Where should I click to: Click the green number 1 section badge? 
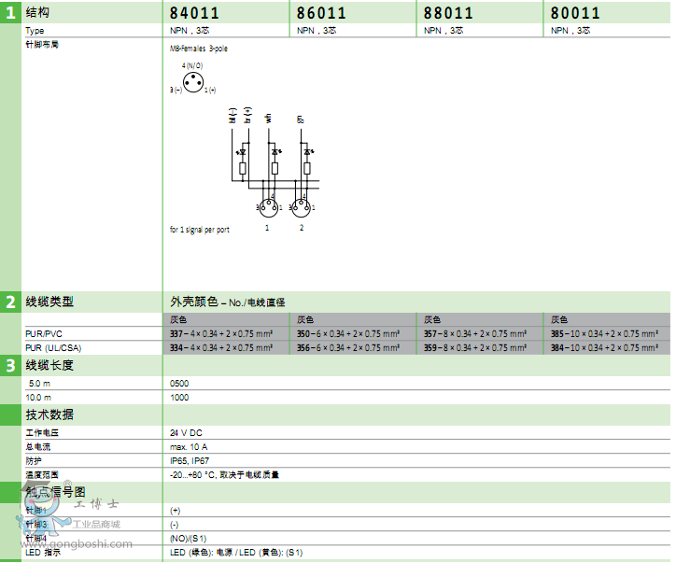[10, 13]
